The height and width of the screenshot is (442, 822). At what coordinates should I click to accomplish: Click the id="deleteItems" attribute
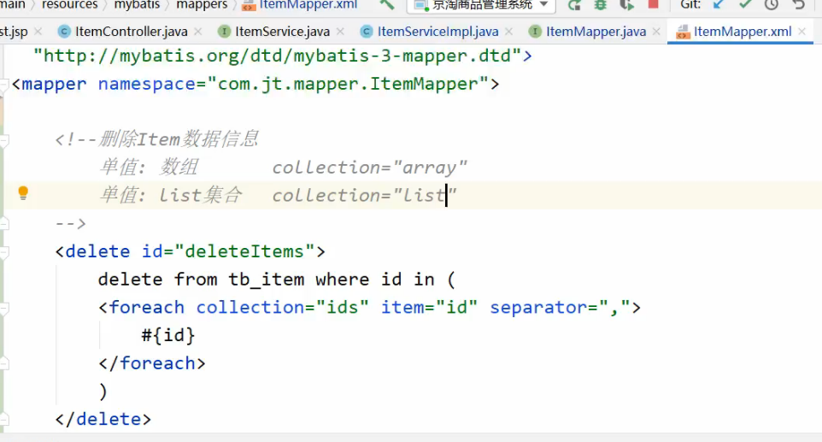(x=228, y=251)
